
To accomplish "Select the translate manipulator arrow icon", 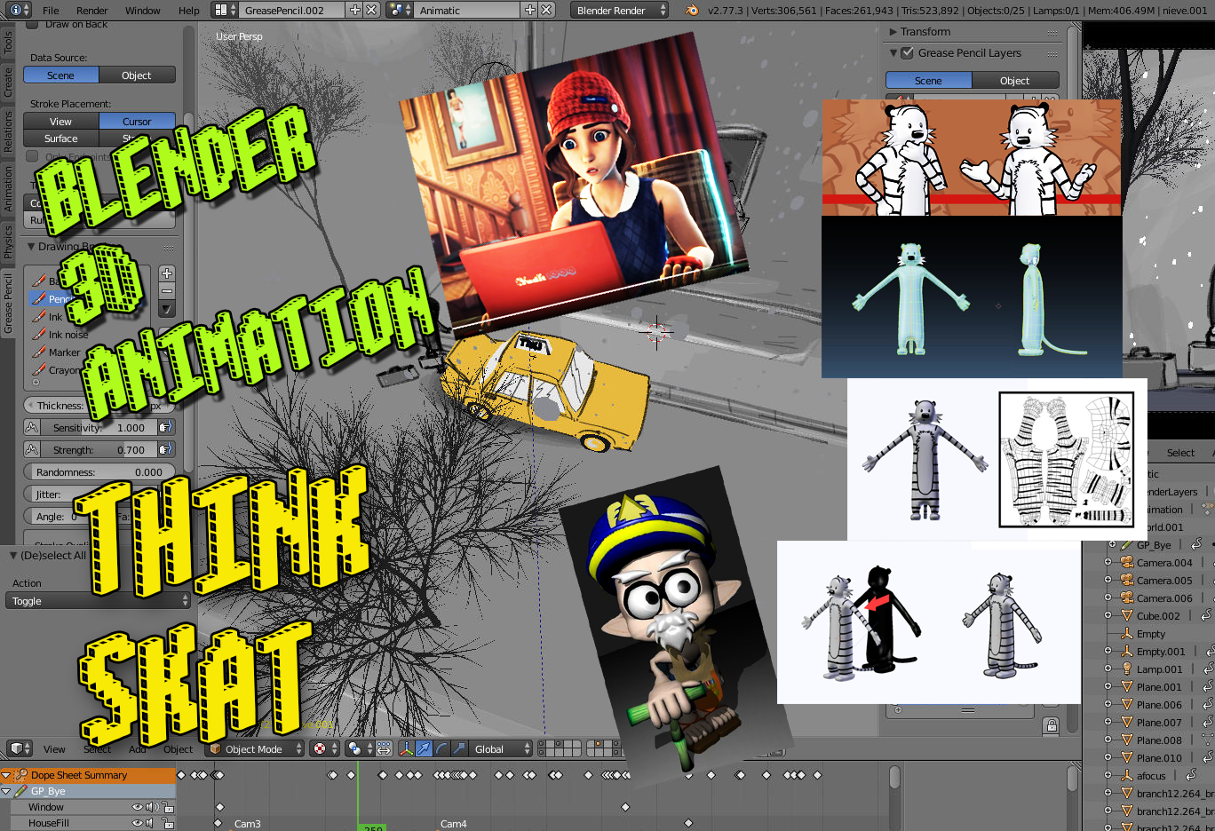I will (x=425, y=748).
